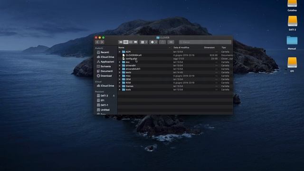This screenshot has height=171, width=304.
Task: Expand the misc folder
Action: pos(120,76)
